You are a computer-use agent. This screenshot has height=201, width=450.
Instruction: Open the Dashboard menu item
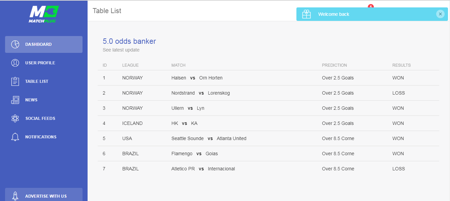(38, 44)
